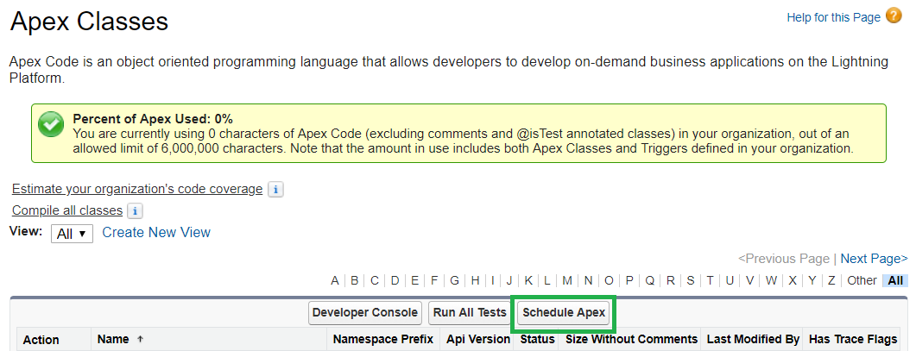Open the Developer Console button

(x=365, y=312)
